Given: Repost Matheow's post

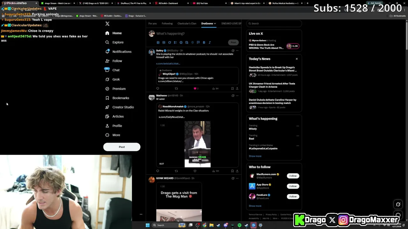Looking at the screenshot, I should [176, 171].
